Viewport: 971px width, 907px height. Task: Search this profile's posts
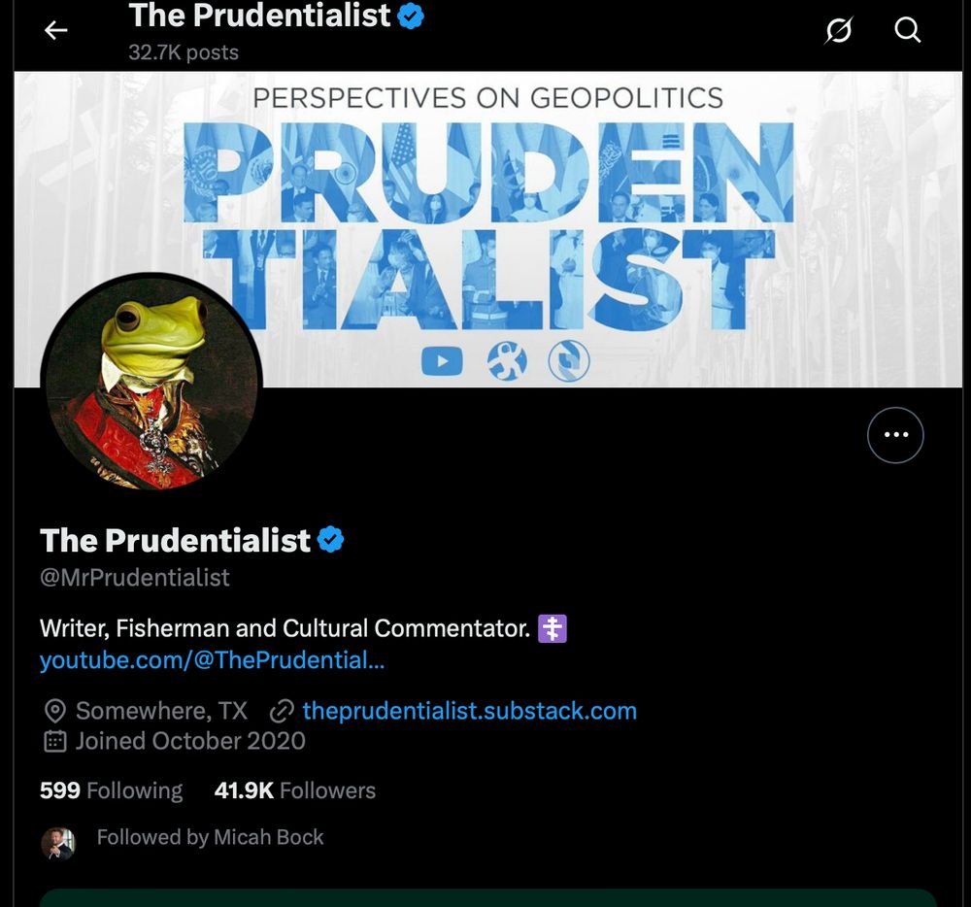click(907, 30)
